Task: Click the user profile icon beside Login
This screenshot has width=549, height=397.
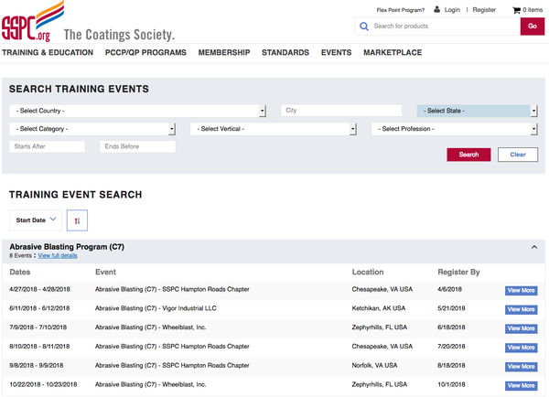Action: click(437, 9)
